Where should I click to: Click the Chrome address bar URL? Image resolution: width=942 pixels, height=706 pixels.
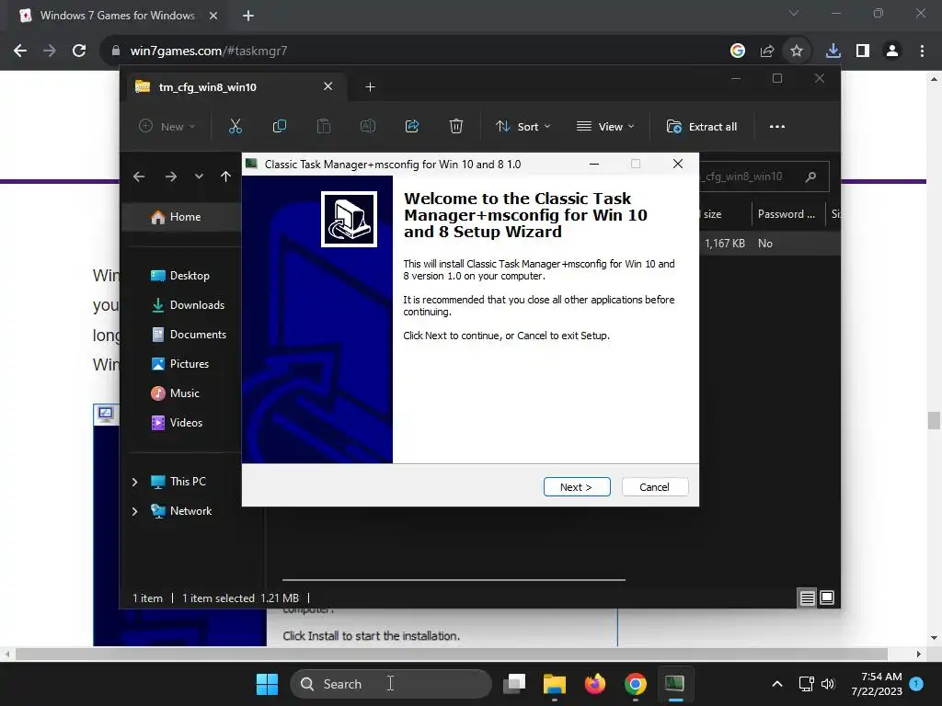209,51
